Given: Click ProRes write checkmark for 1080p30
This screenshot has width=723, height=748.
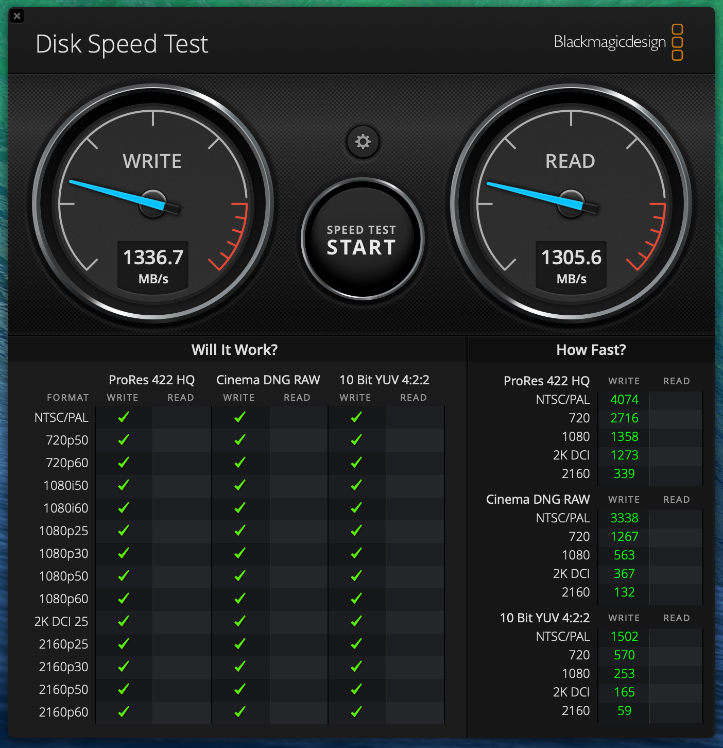Looking at the screenshot, I should click(124, 553).
